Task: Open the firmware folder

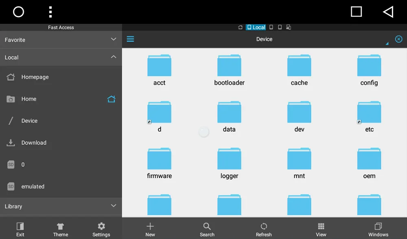Action: pos(160,163)
